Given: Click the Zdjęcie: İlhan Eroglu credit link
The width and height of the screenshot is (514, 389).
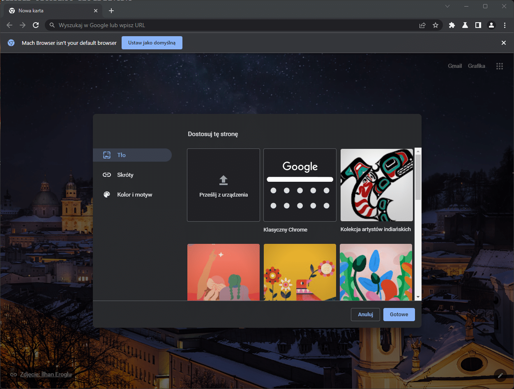Looking at the screenshot, I should [x=45, y=374].
